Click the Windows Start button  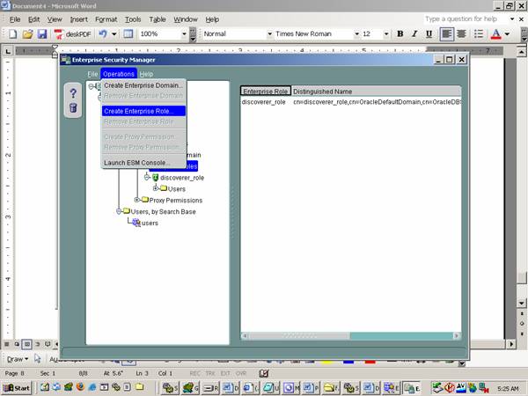tap(17, 387)
